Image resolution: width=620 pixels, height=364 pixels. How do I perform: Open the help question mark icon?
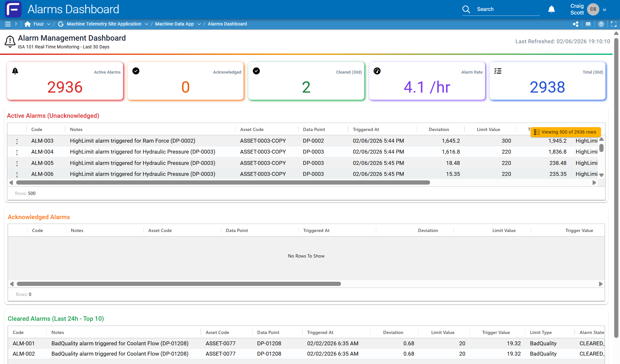click(601, 24)
